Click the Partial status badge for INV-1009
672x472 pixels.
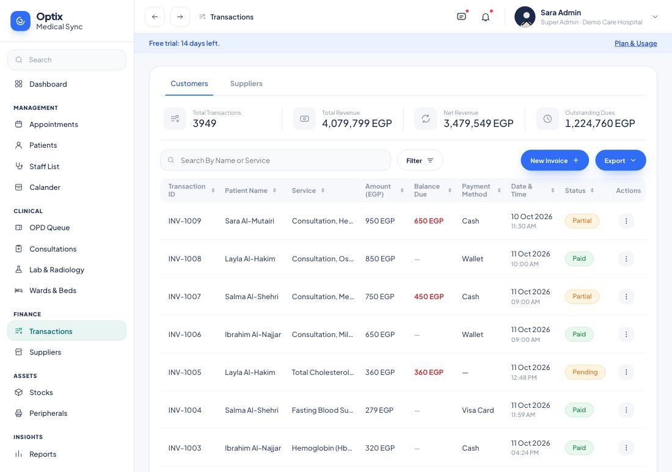point(582,221)
